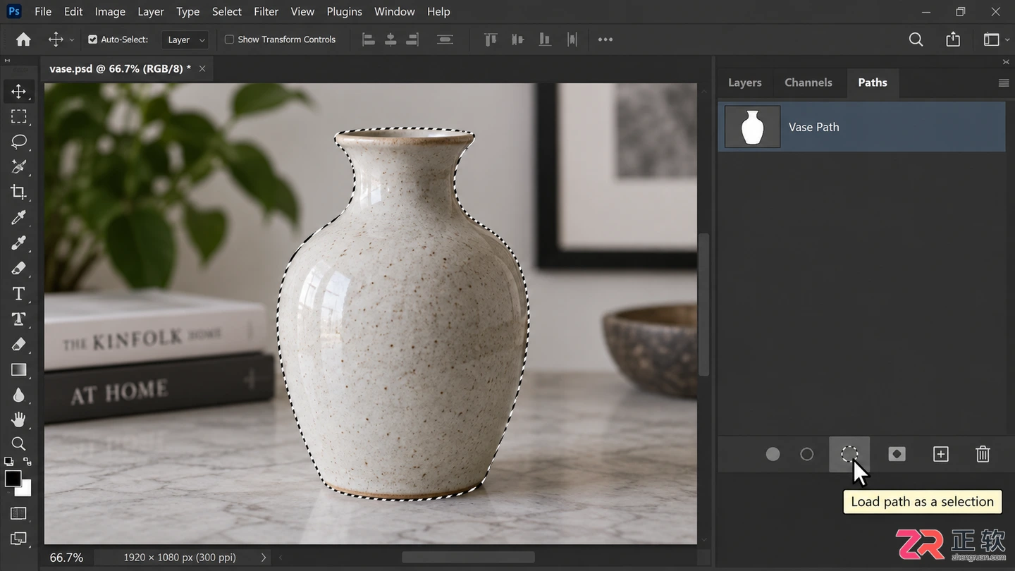
Task: Open the Select menu
Action: click(227, 11)
